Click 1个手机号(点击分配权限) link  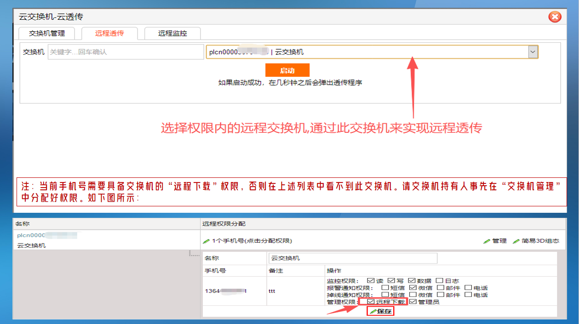pos(252,241)
